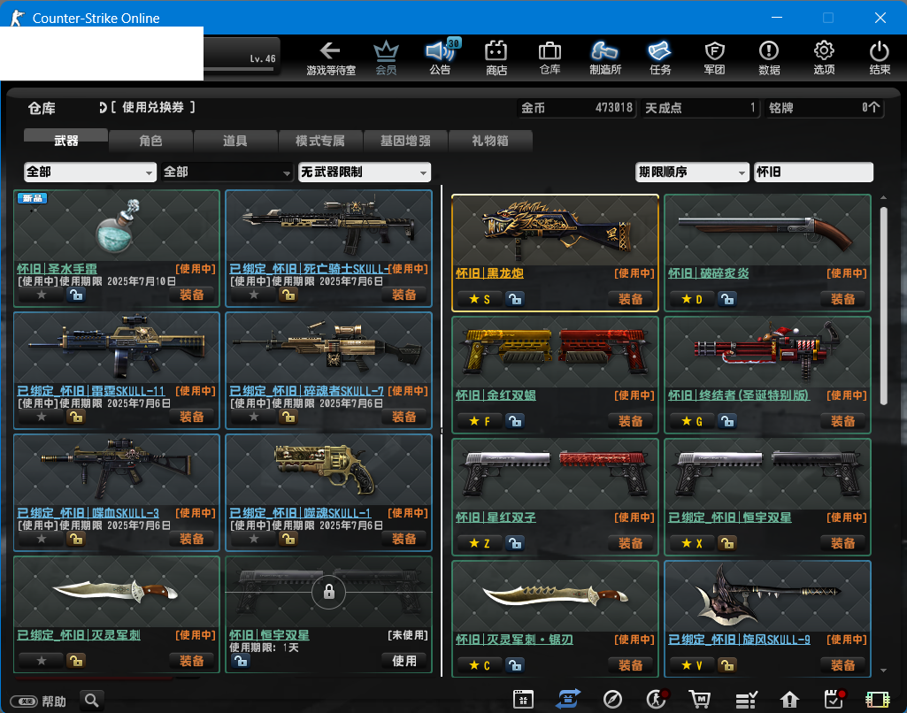Switch to the 礼物箱 tab
This screenshot has height=713, width=907.
pos(490,141)
